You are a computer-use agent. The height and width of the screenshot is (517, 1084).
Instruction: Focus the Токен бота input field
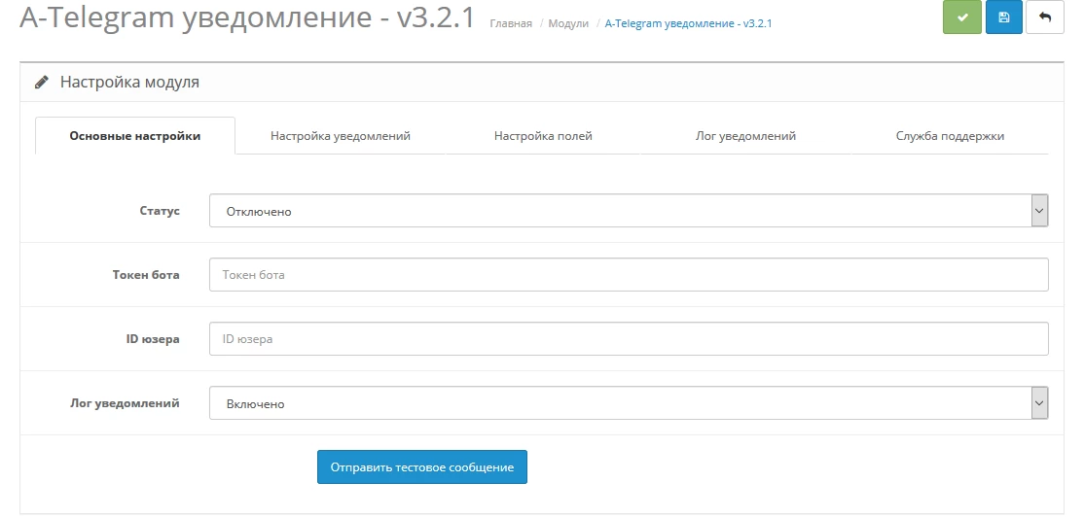629,275
